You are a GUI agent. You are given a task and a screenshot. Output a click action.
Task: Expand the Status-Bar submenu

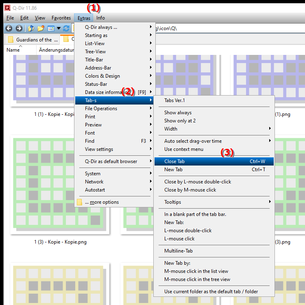tap(114, 84)
